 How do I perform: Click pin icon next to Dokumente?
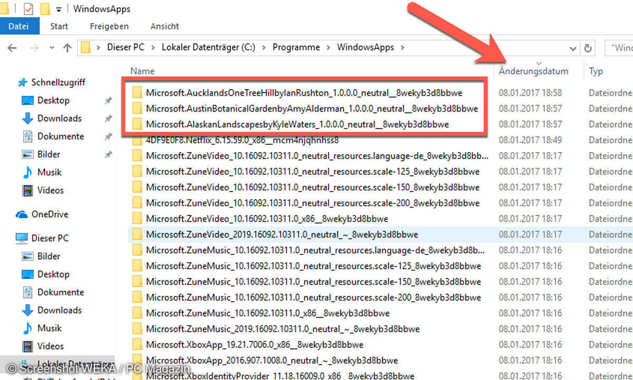click(108, 136)
